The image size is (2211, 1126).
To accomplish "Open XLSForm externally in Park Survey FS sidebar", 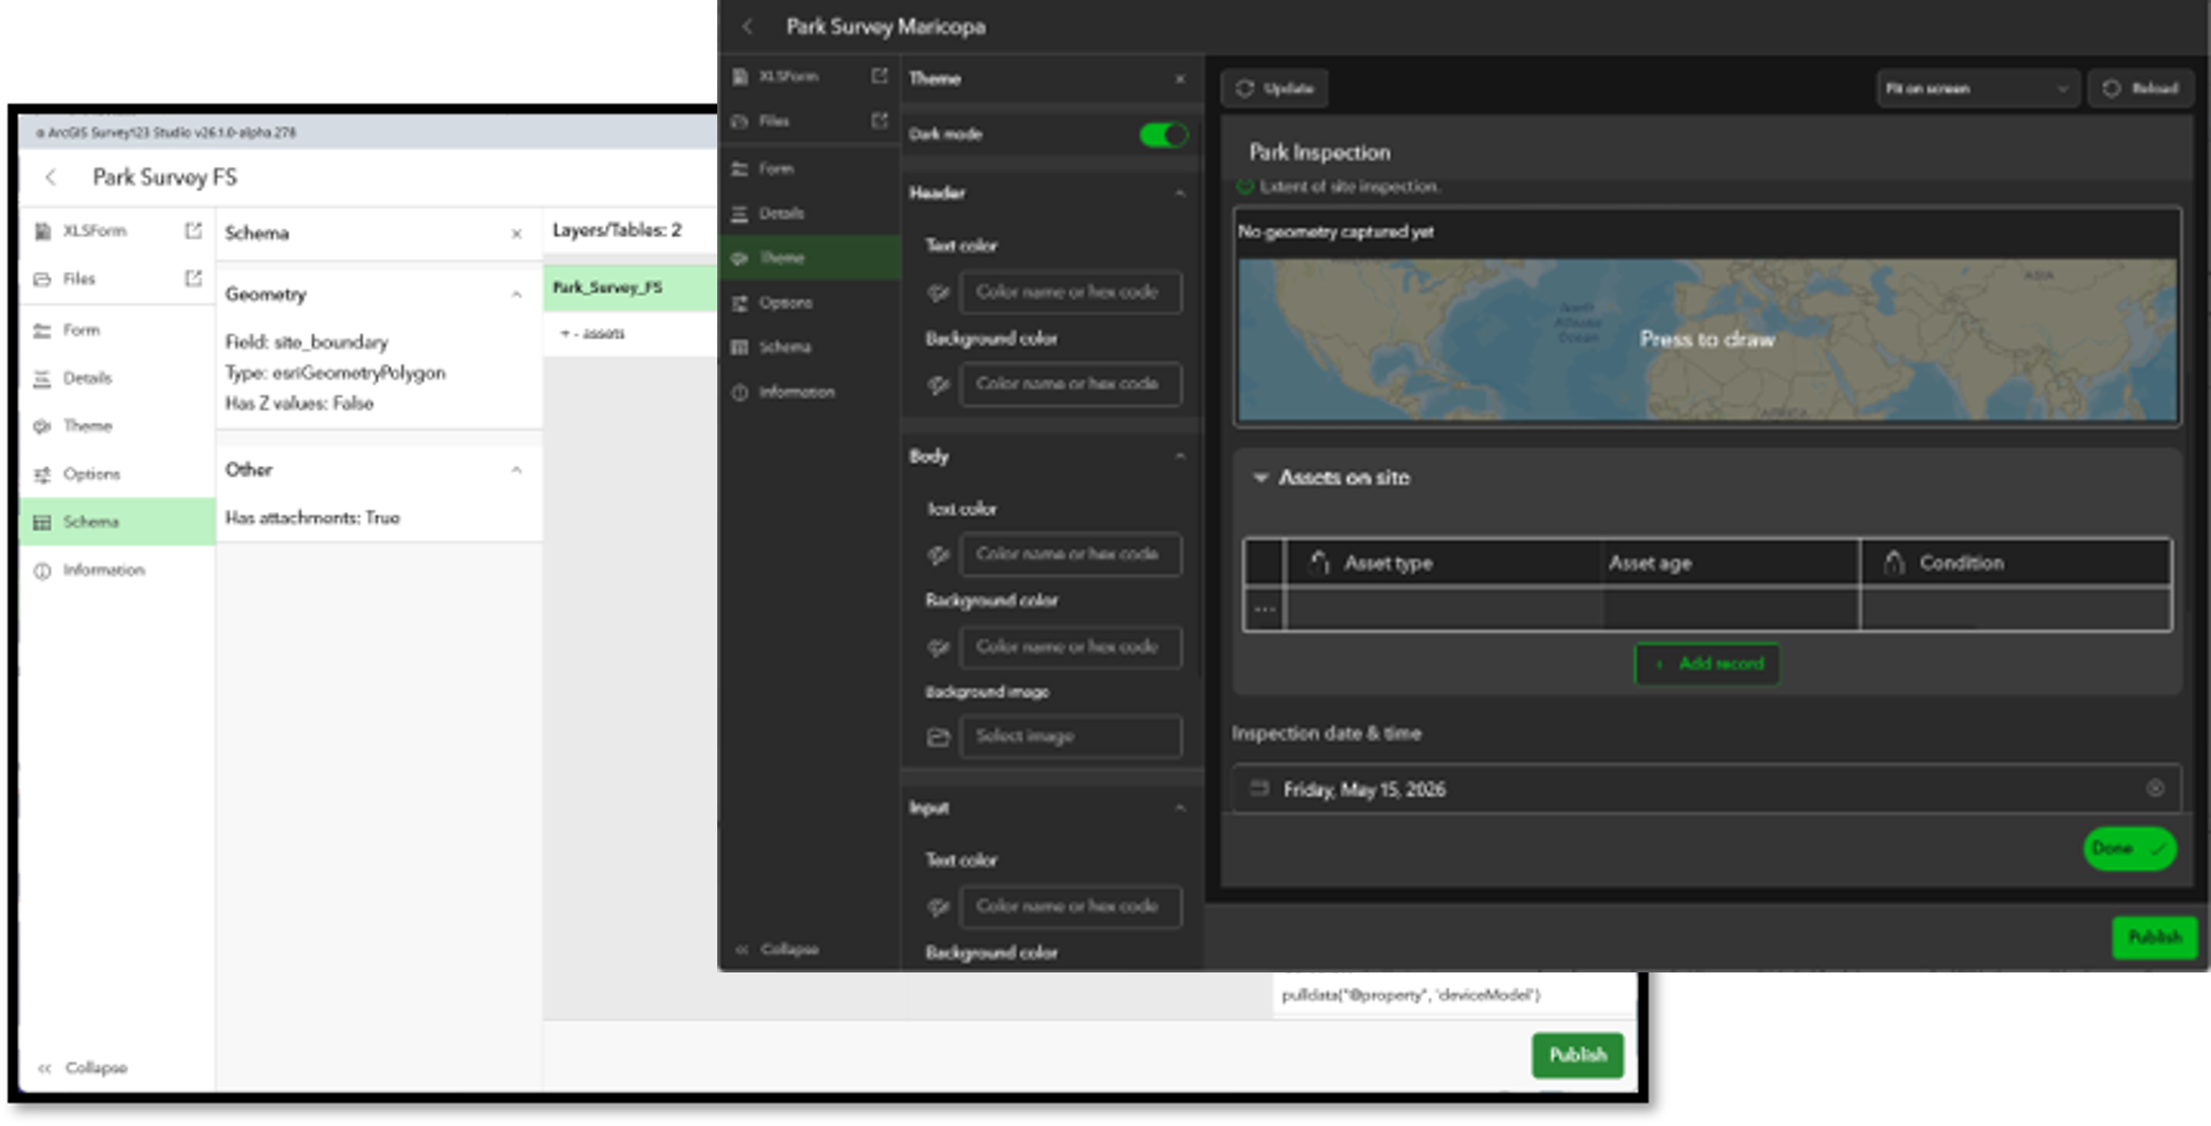I will coord(193,231).
